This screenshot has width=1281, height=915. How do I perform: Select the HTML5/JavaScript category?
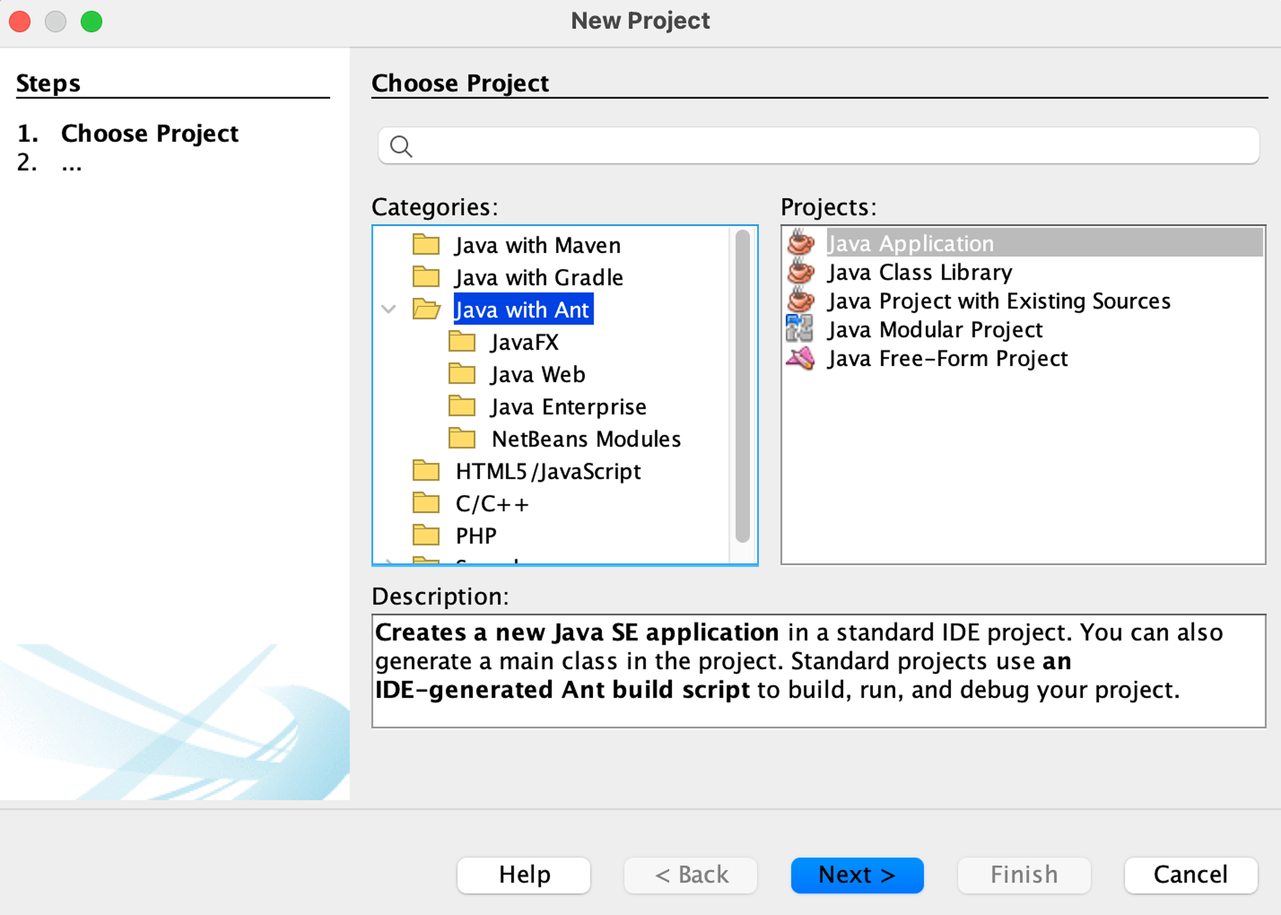coord(548,471)
